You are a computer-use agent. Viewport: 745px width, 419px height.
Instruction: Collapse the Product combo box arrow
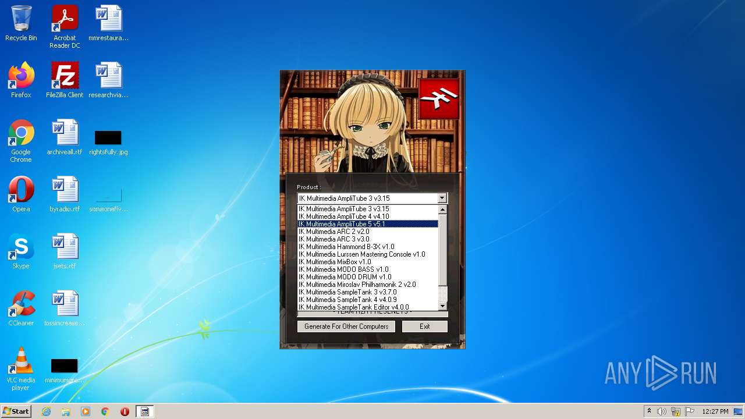(442, 198)
